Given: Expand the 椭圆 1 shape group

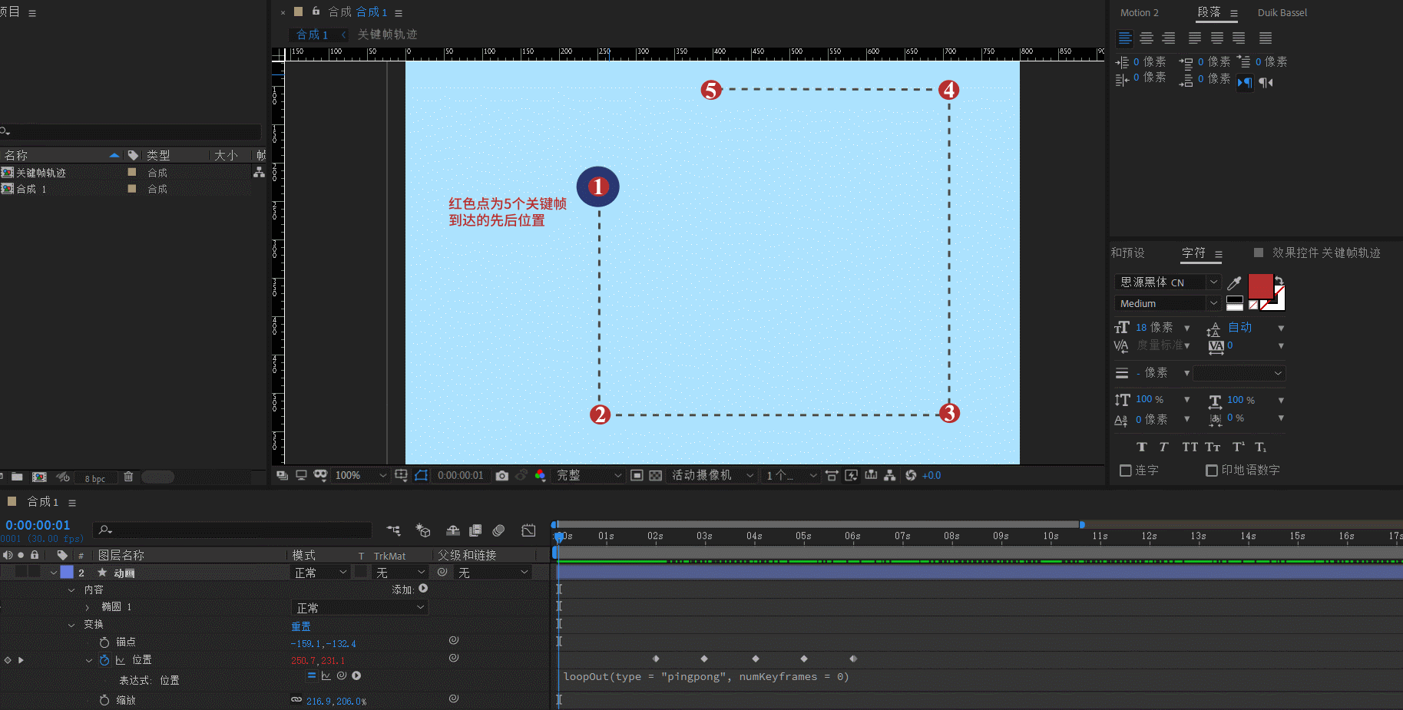Looking at the screenshot, I should tap(88, 607).
